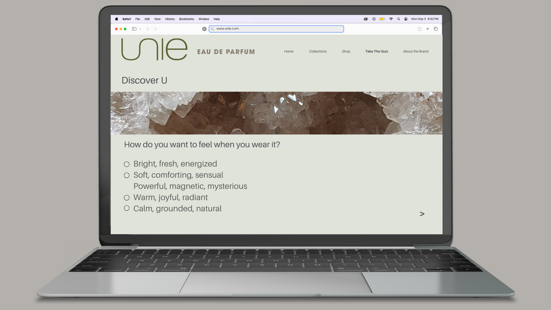Click the address bar showing www.unie.com
This screenshot has height=310, width=551.
pyautogui.click(x=276, y=29)
